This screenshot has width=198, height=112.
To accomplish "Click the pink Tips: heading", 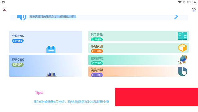I will point(39,93).
